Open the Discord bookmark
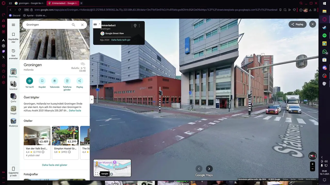The width and height of the screenshot is (330, 185). [x=14, y=15]
